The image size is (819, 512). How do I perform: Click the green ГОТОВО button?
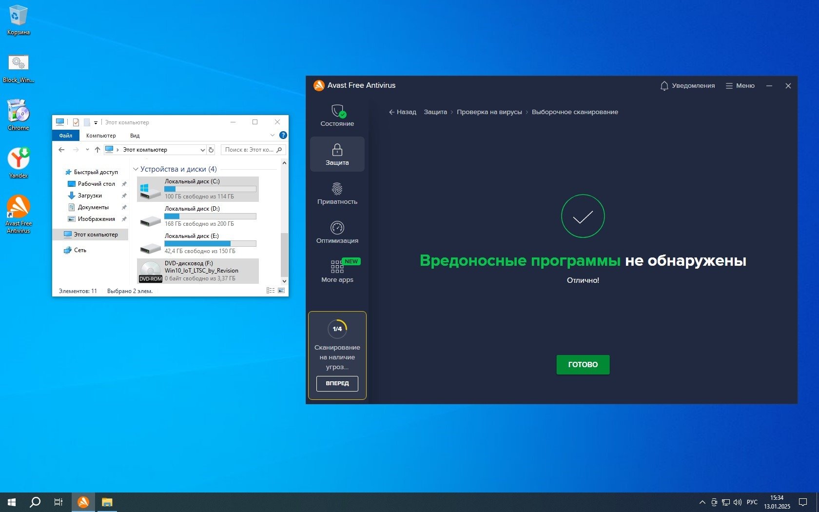coord(583,365)
